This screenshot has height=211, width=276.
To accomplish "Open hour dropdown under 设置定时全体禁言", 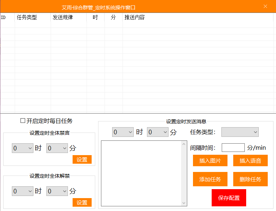I will click(22, 148).
